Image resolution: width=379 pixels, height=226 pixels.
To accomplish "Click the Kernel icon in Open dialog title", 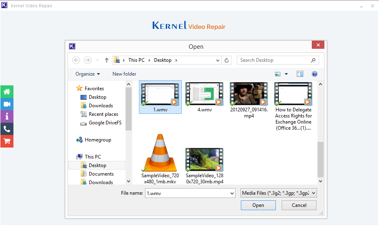I will click(x=72, y=46).
